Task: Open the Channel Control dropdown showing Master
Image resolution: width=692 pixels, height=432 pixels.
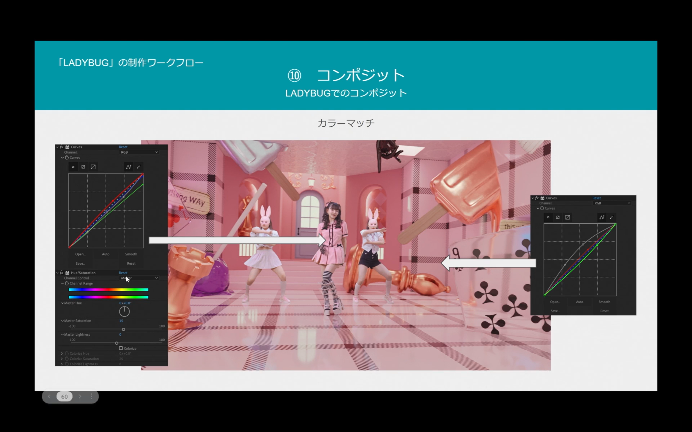Action: [139, 278]
